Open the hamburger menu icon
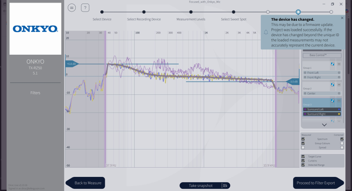Screen dimensions: 352x191 tap(72, 8)
